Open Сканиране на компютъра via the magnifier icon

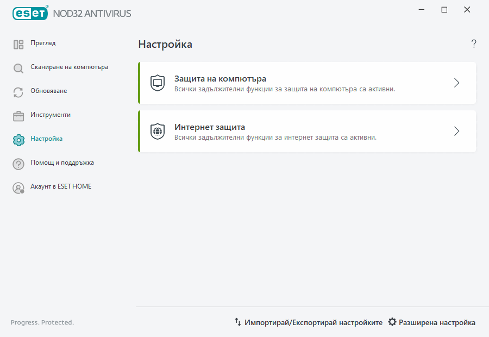pyautogui.click(x=18, y=67)
